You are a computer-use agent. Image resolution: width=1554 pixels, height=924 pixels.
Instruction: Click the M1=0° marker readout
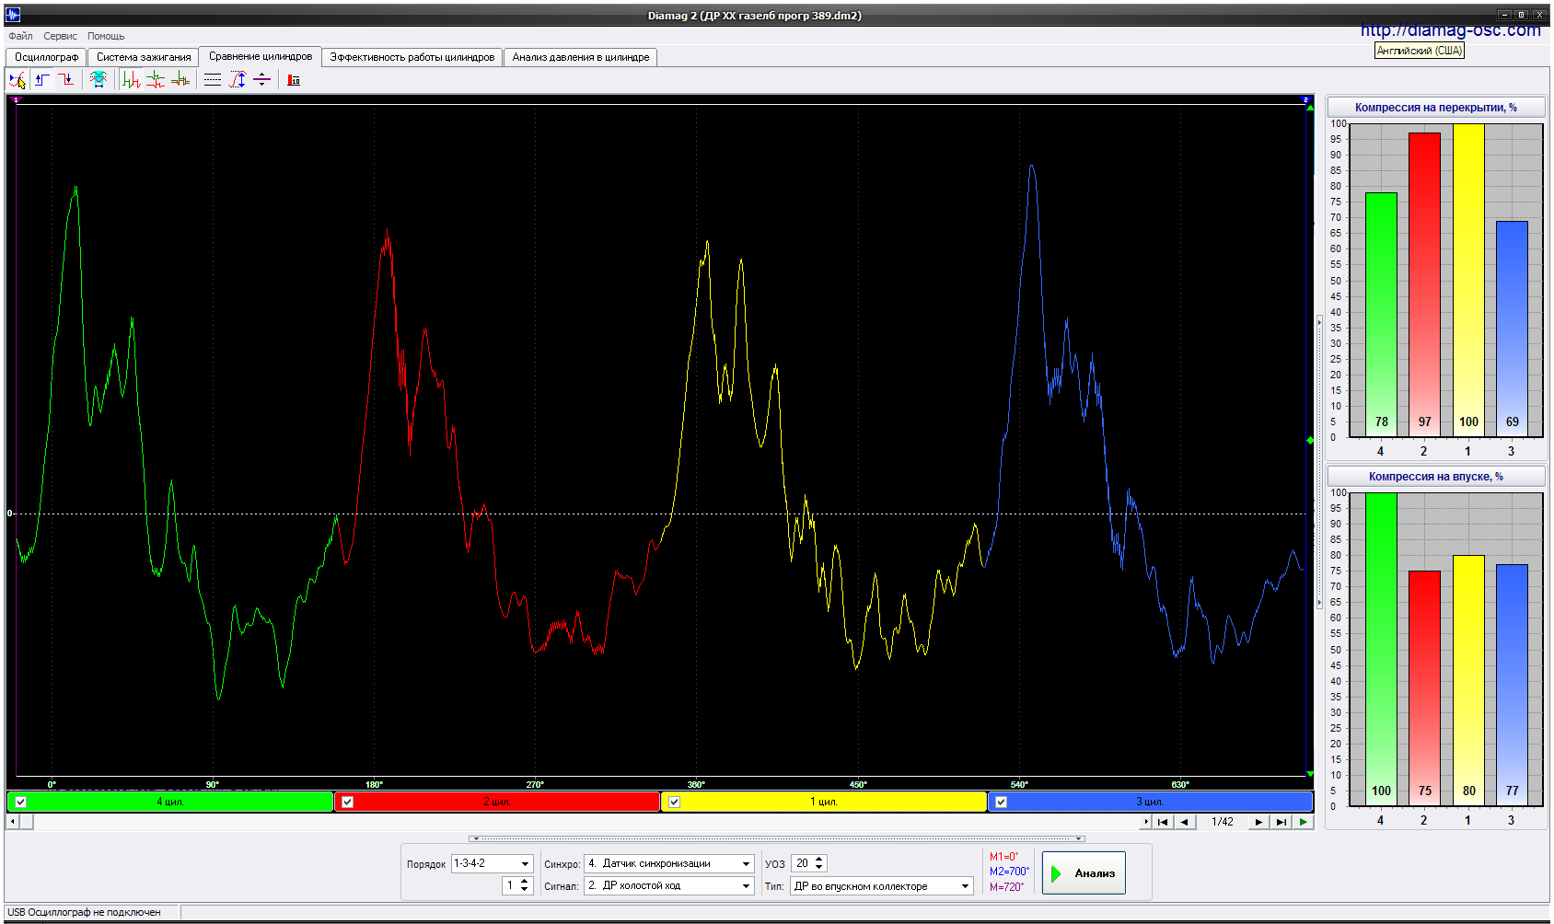[x=1003, y=857]
